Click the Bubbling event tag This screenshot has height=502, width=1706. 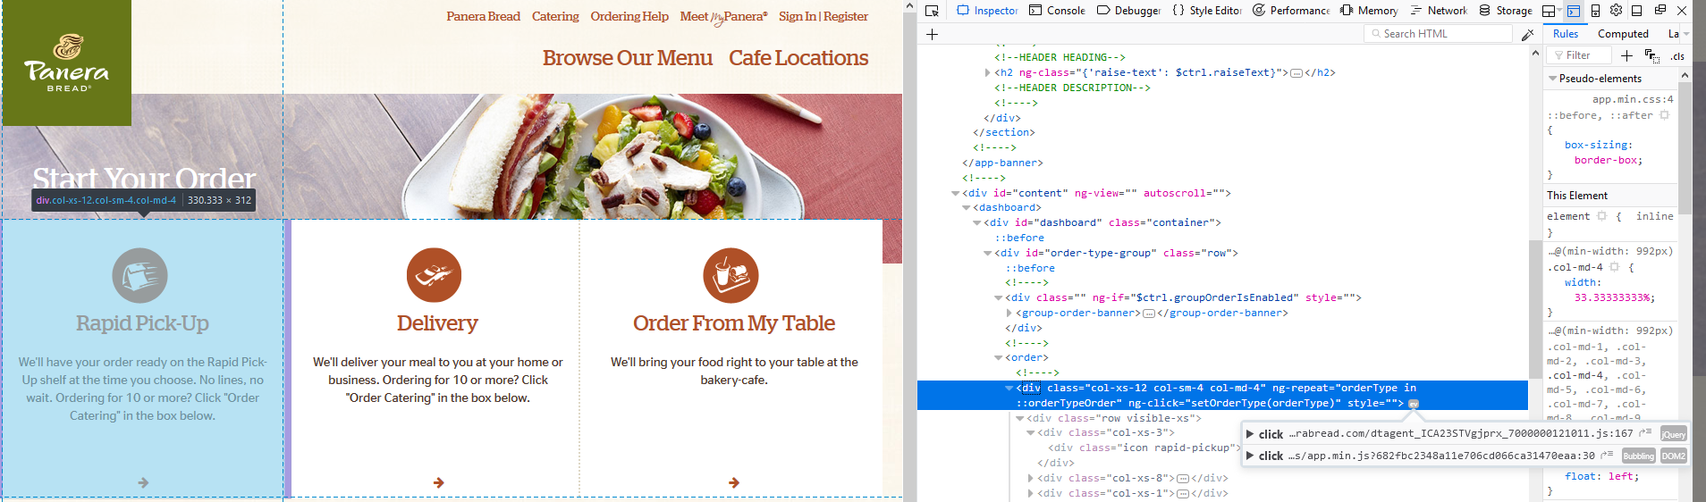(x=1639, y=456)
